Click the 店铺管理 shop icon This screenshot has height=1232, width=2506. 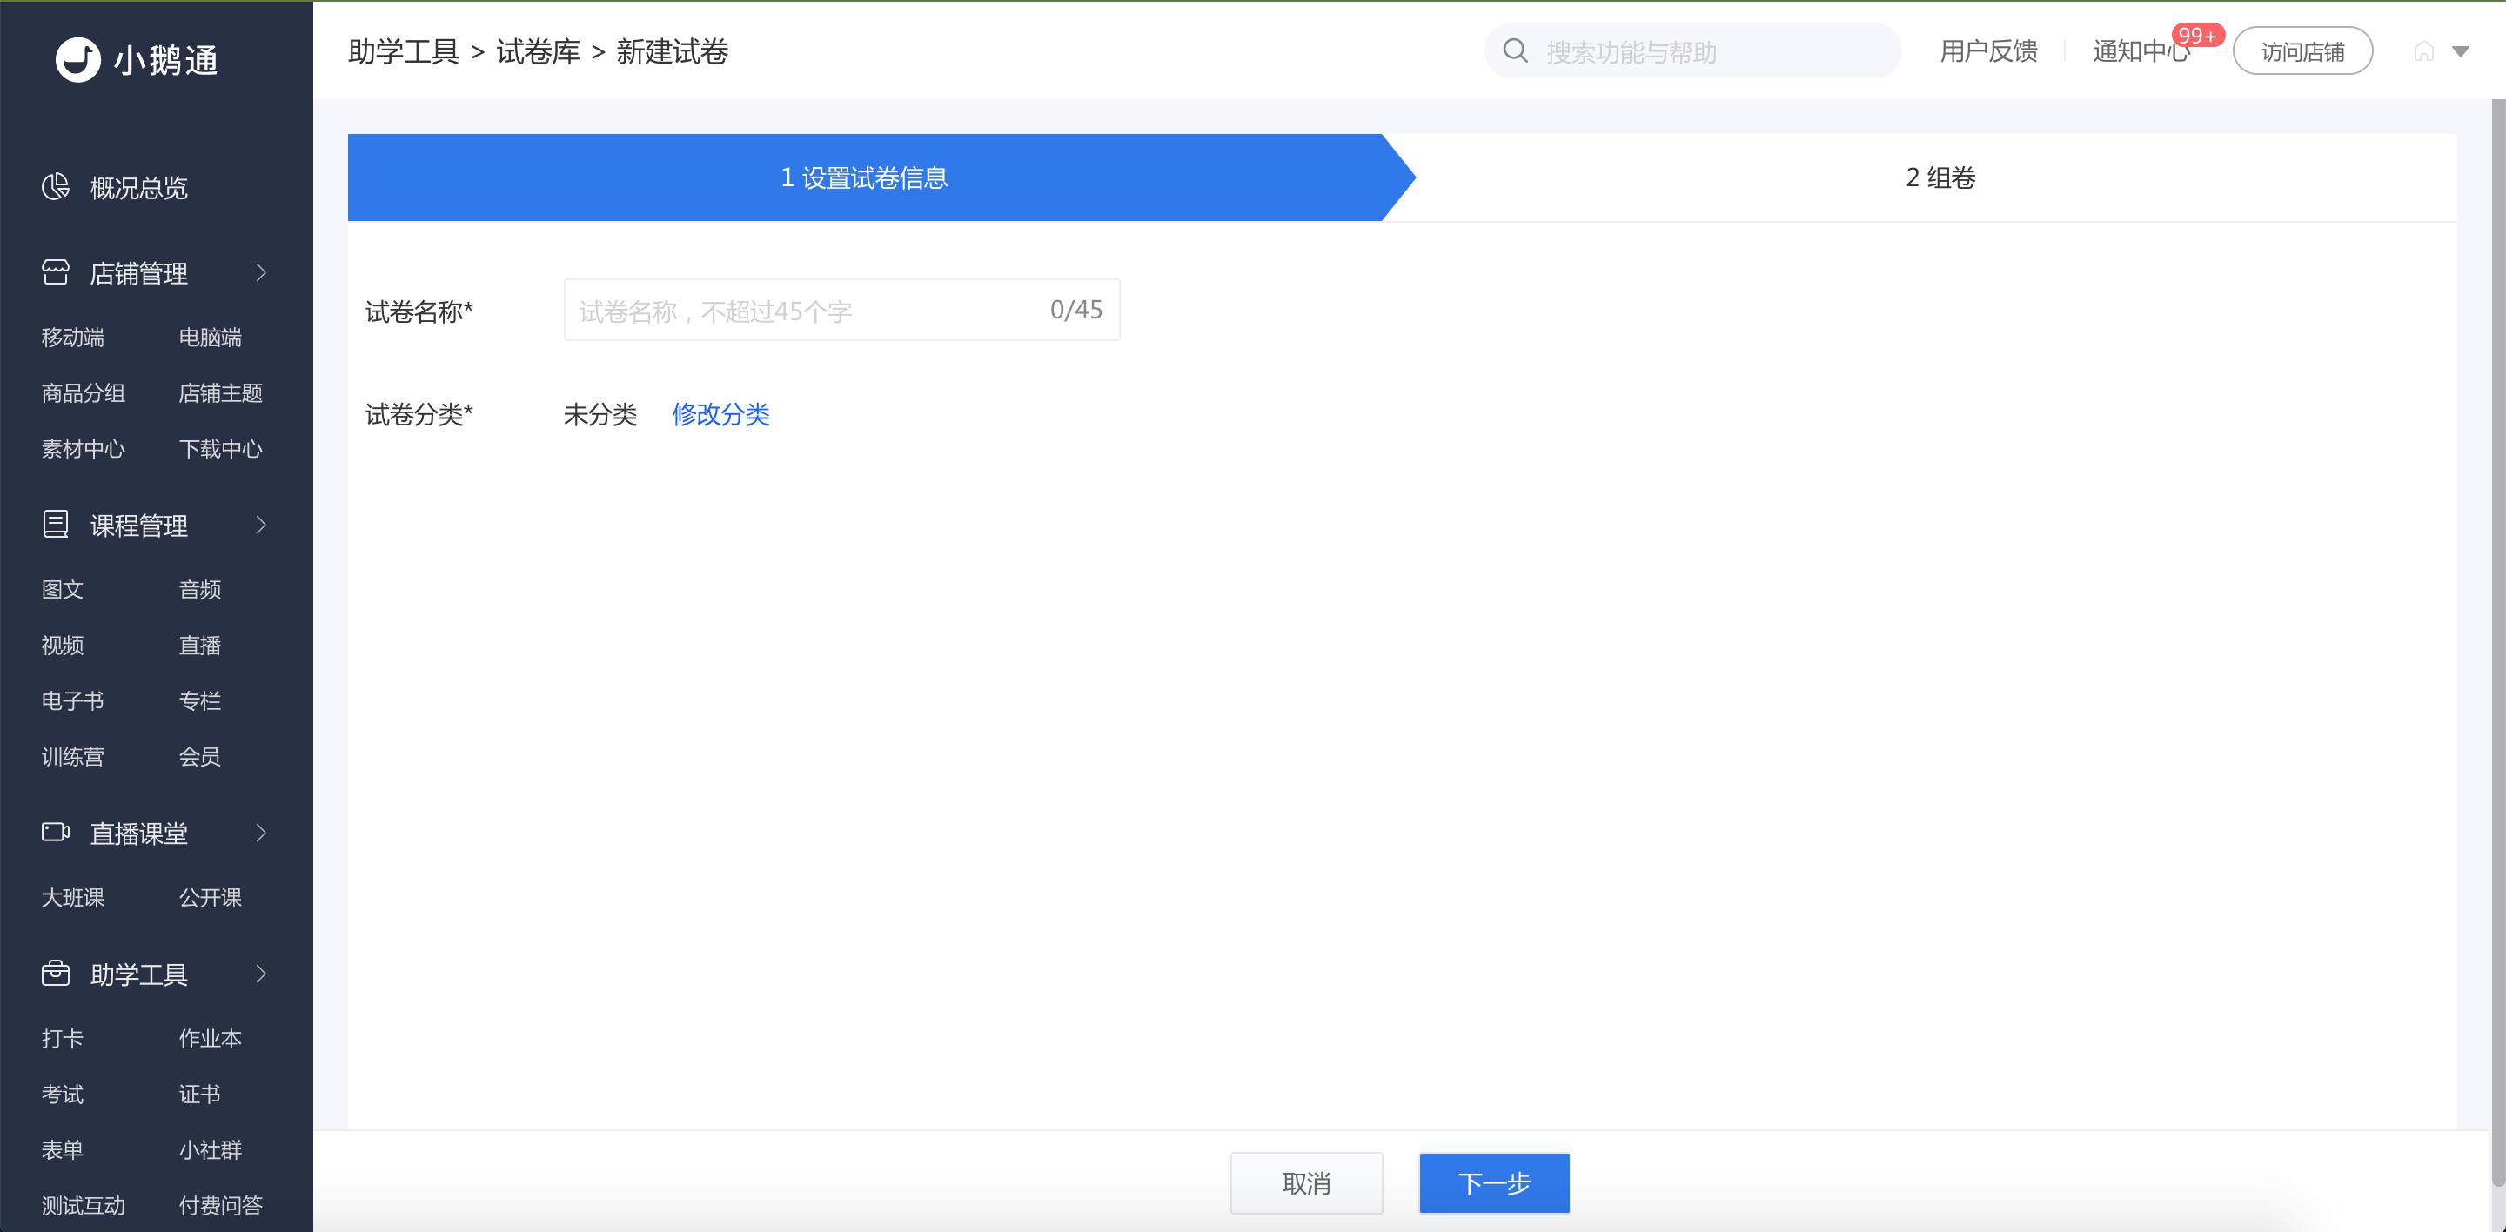(x=56, y=272)
